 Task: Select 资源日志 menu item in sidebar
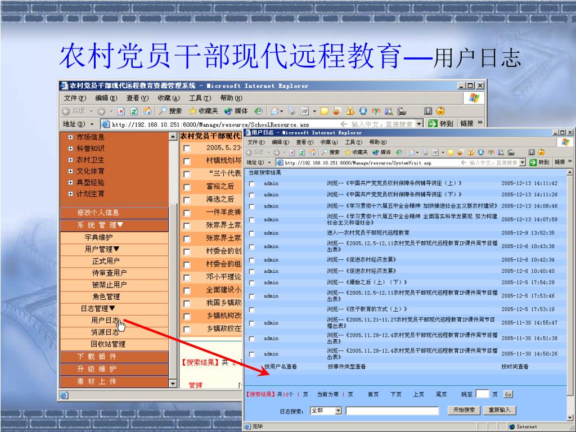(x=105, y=332)
